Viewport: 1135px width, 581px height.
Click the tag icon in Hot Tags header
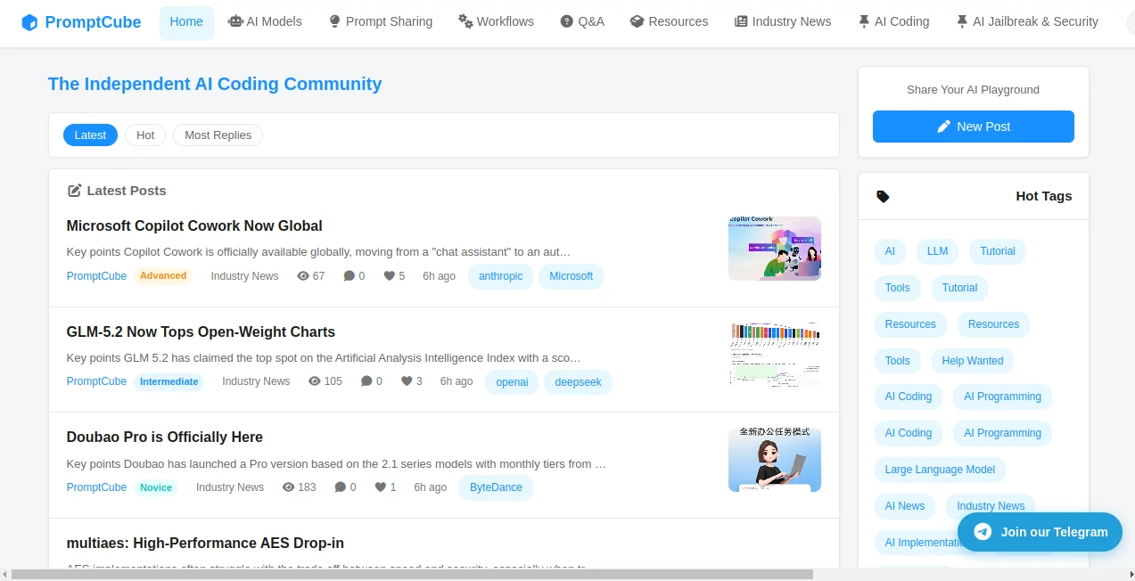(883, 196)
